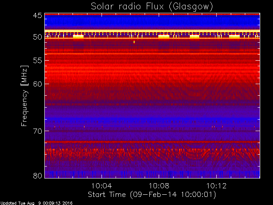
Task: Click the 10:12 time tick label
Action: point(216,186)
